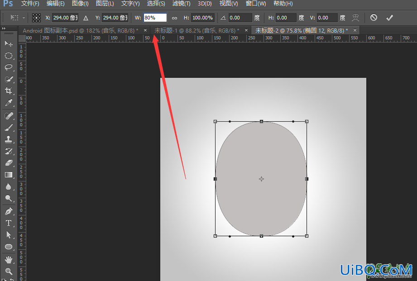Open the 帮助(H) menu
The image size is (417, 281).
point(283,4)
